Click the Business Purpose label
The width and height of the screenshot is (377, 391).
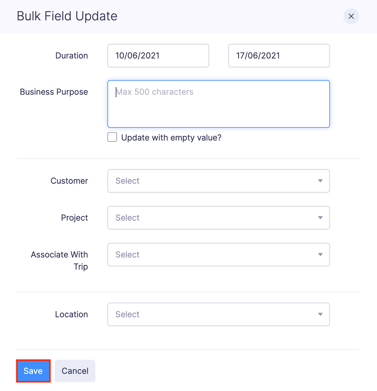point(54,92)
